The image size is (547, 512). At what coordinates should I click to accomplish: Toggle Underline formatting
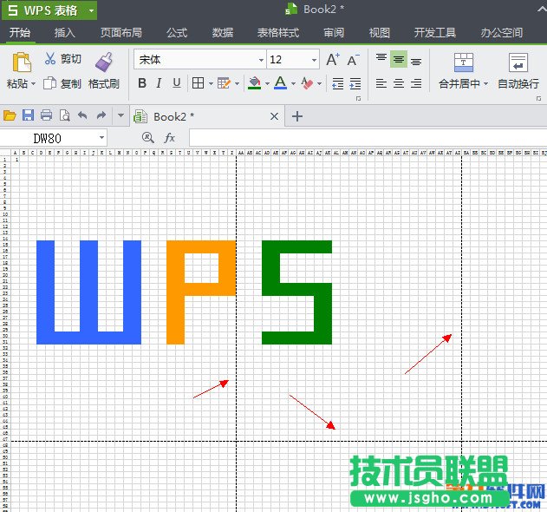pos(177,83)
